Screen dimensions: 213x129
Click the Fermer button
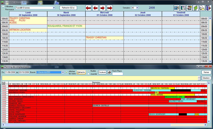point(206,72)
